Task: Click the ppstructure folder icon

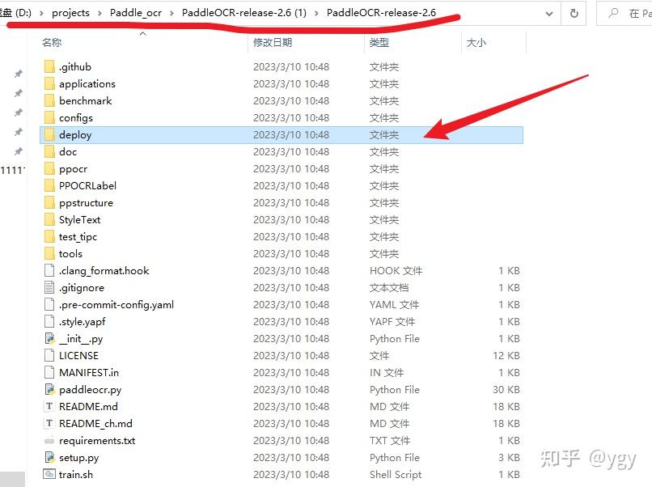Action: [x=49, y=202]
